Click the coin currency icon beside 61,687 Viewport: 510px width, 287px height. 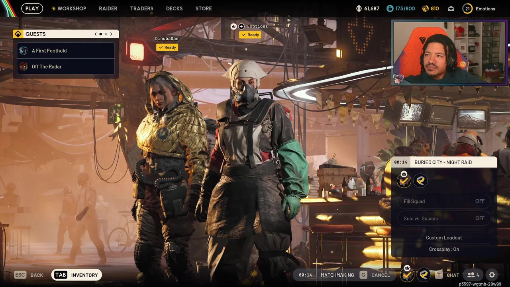(x=359, y=8)
